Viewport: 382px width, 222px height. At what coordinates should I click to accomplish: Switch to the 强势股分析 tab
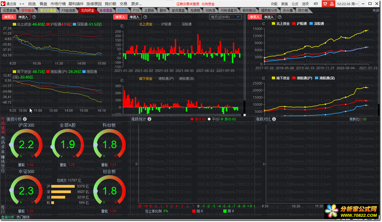[269, 10]
